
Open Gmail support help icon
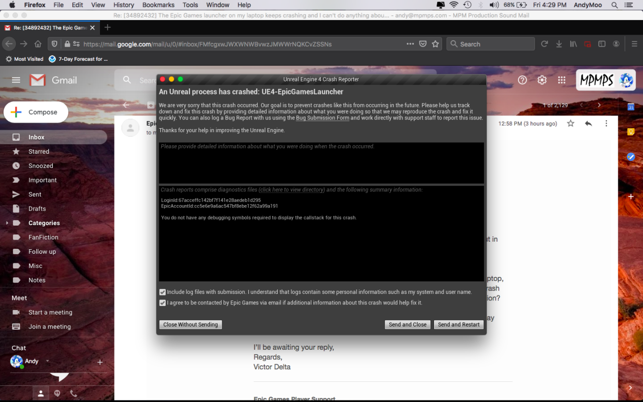point(522,80)
